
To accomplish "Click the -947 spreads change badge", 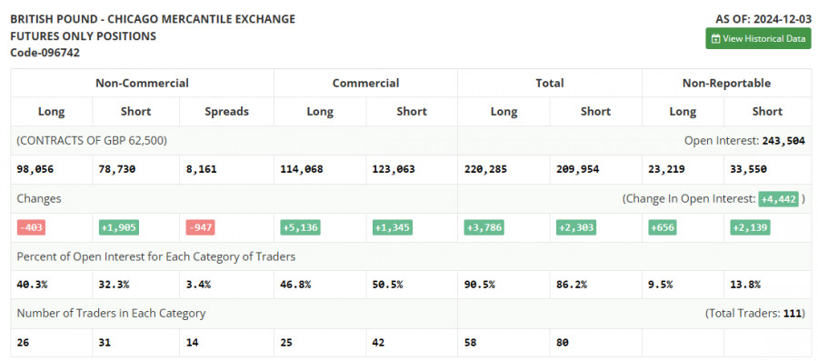I will pos(200,228).
